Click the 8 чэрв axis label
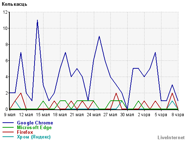The height and width of the screenshot is (141, 187). [178, 115]
